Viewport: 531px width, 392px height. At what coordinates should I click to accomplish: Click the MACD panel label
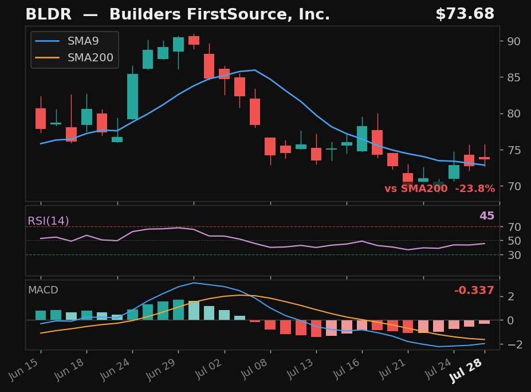pos(43,290)
